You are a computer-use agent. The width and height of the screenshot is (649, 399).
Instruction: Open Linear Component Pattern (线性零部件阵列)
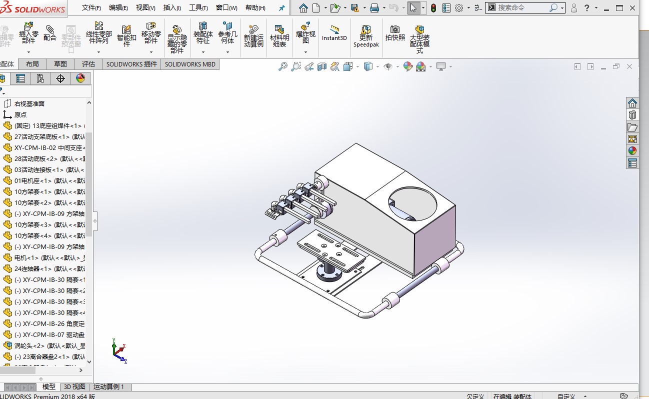[98, 33]
